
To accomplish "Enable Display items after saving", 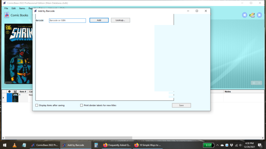I will coord(37,105).
